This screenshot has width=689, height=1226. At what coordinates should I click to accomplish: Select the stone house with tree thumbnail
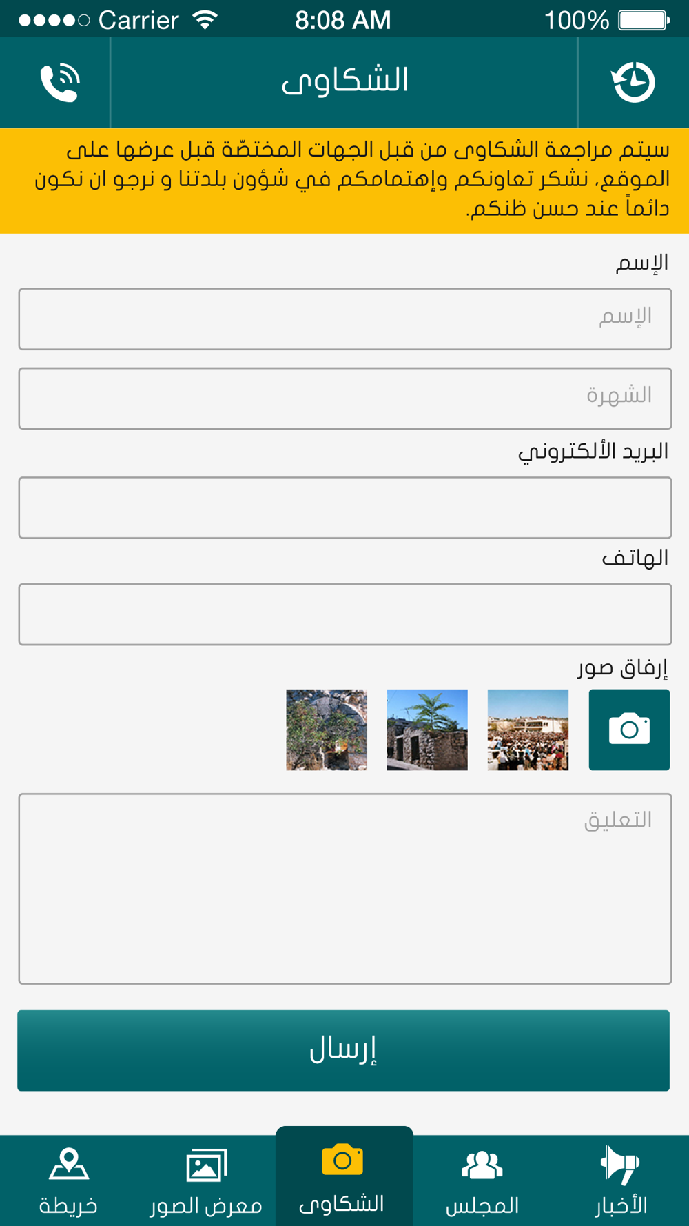pyautogui.click(x=427, y=730)
